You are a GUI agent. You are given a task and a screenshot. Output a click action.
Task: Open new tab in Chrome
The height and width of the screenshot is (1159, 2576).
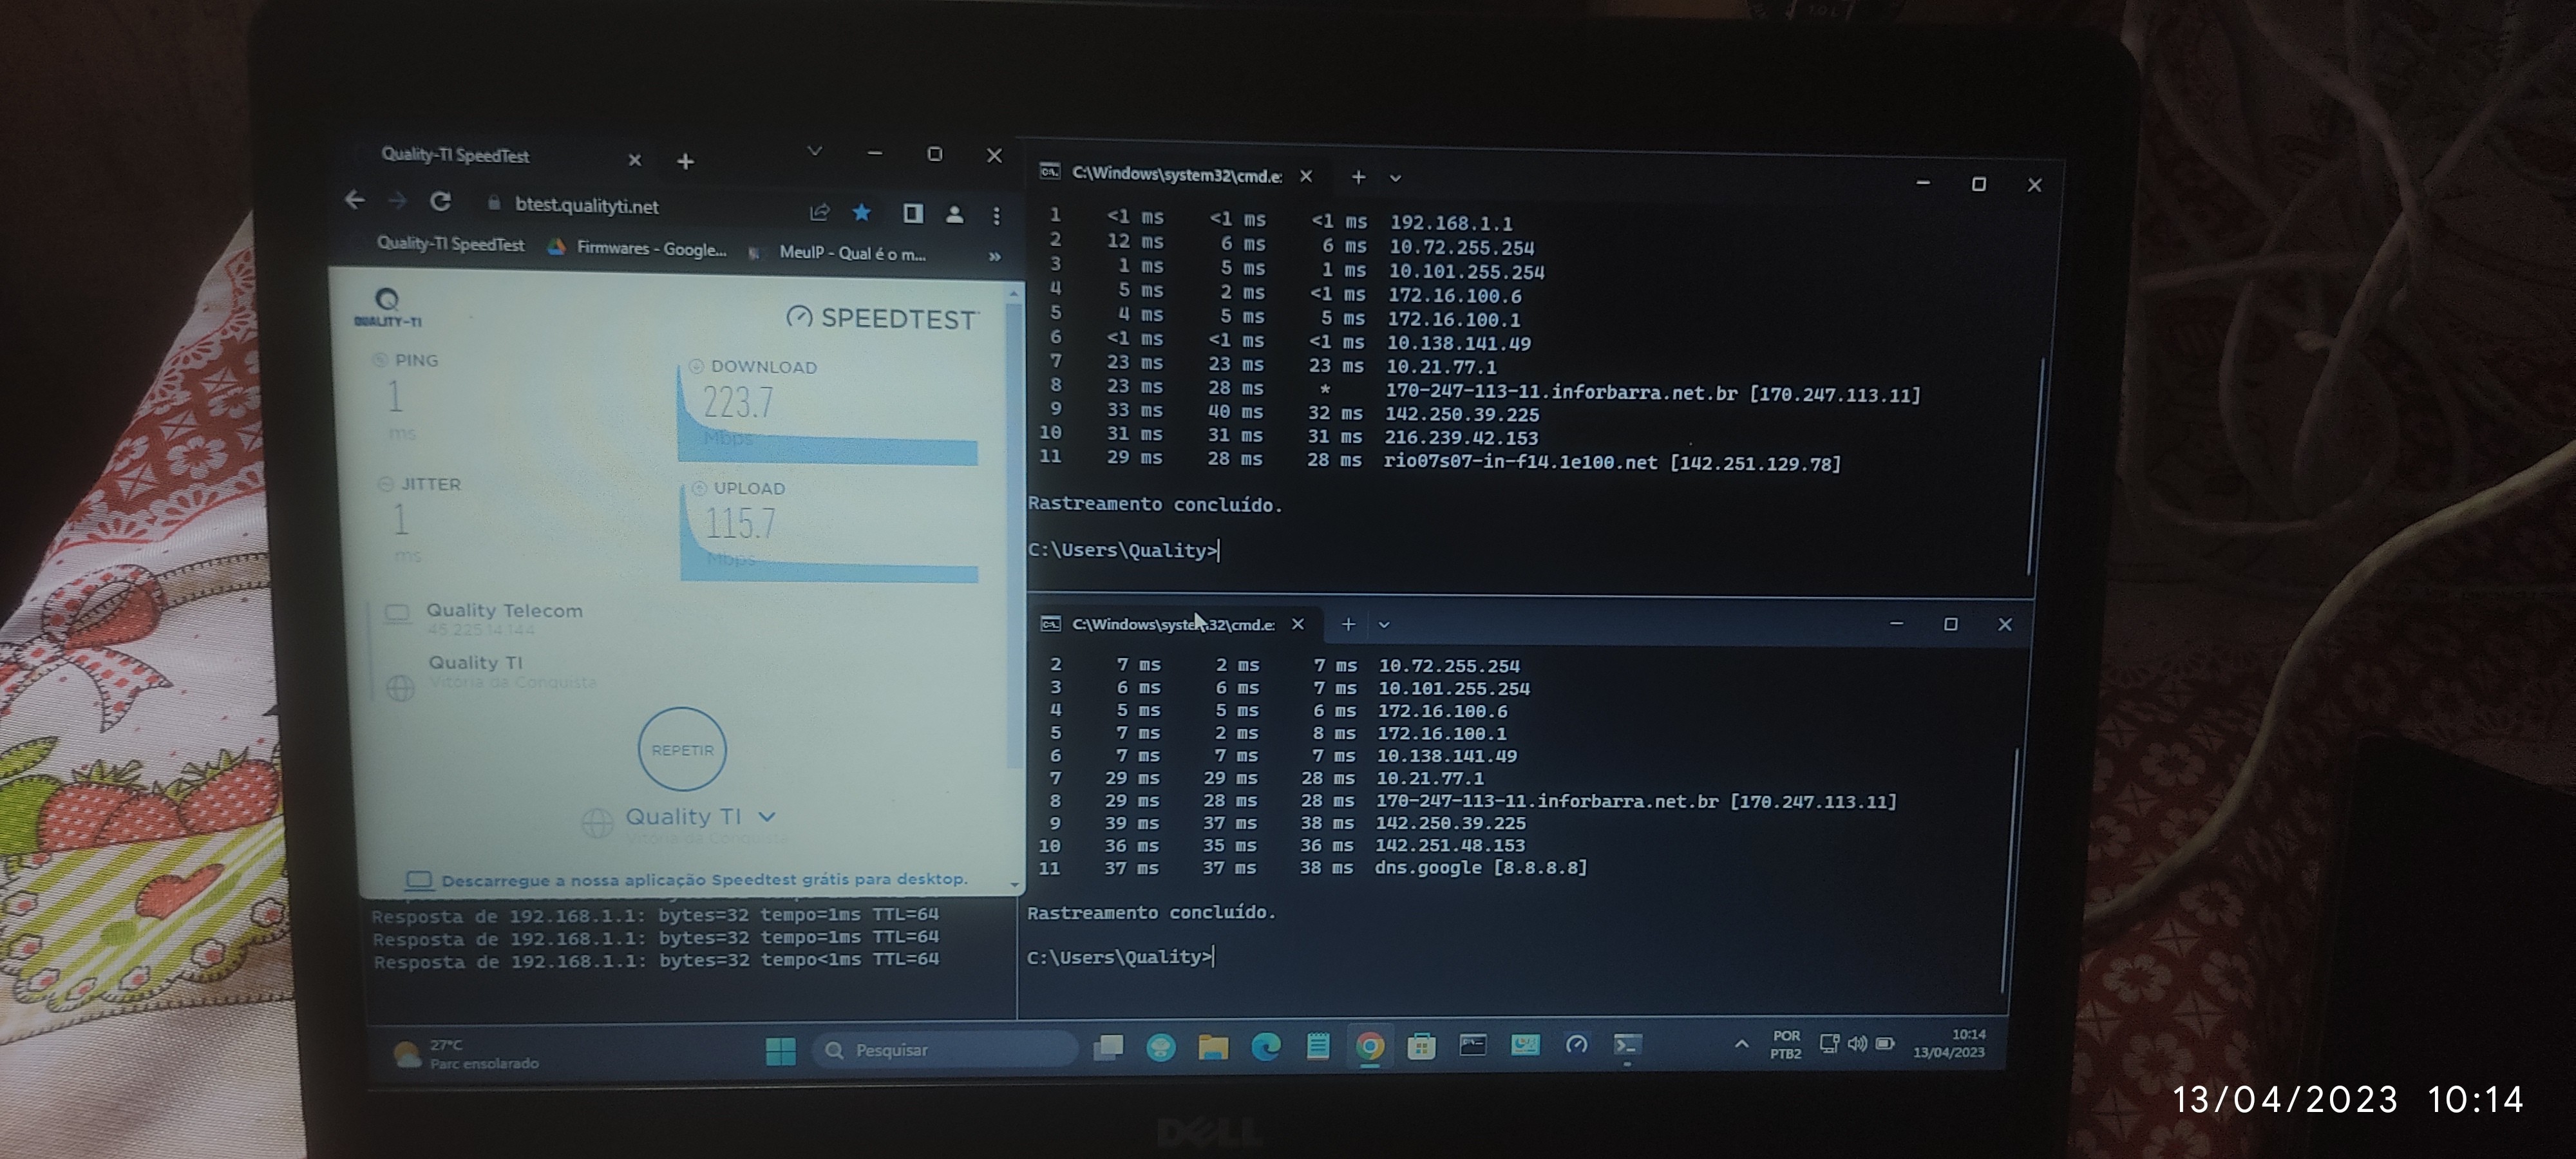pyautogui.click(x=685, y=161)
